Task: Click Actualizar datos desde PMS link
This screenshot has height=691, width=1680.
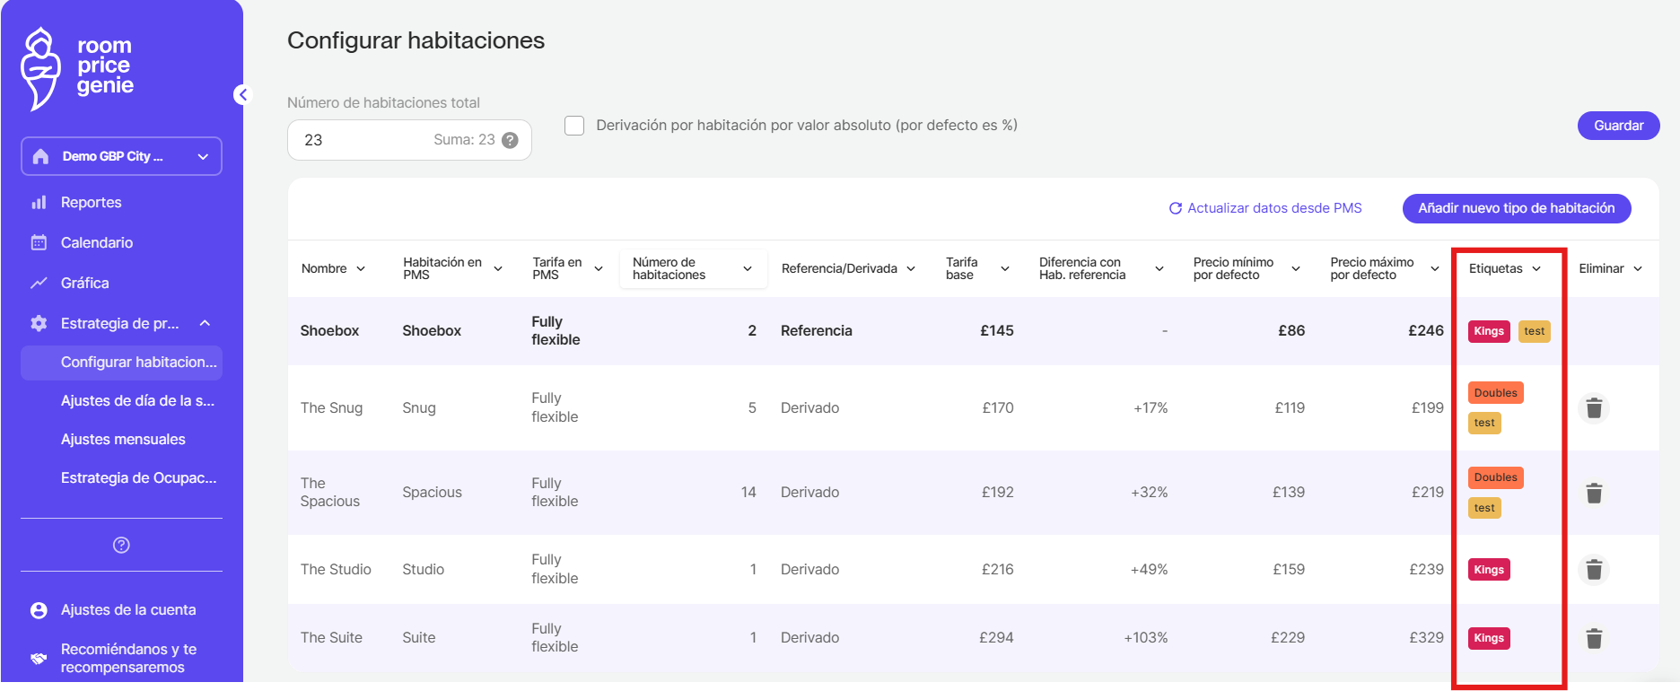Action: coord(1265,208)
